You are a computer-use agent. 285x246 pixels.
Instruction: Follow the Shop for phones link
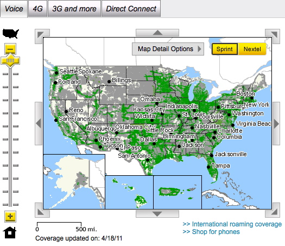point(211,232)
